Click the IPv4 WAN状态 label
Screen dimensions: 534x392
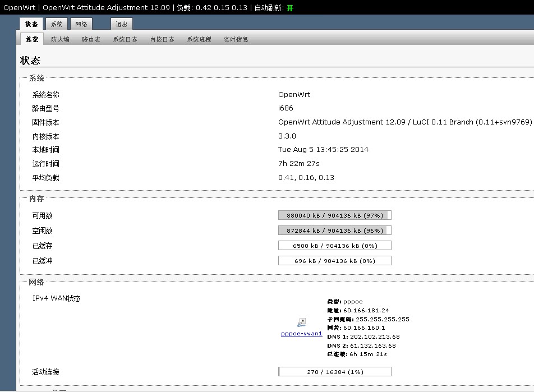tap(57, 298)
